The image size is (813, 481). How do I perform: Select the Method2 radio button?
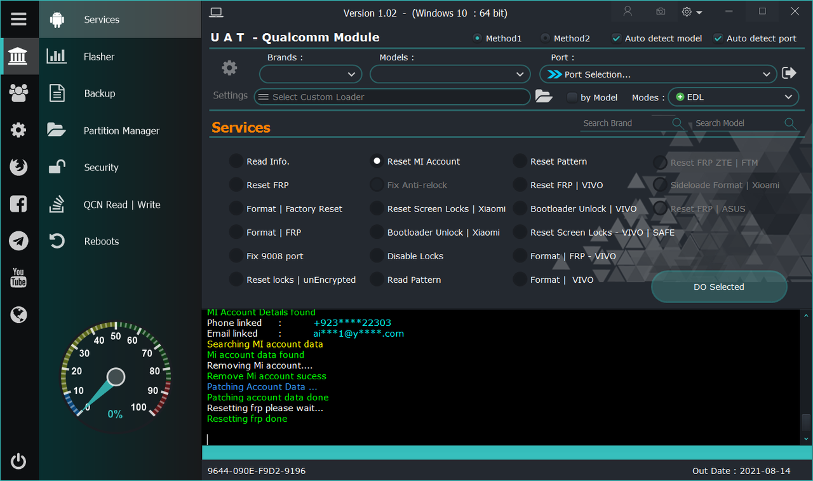[x=545, y=38]
